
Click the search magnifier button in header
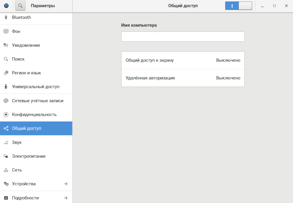20,6
